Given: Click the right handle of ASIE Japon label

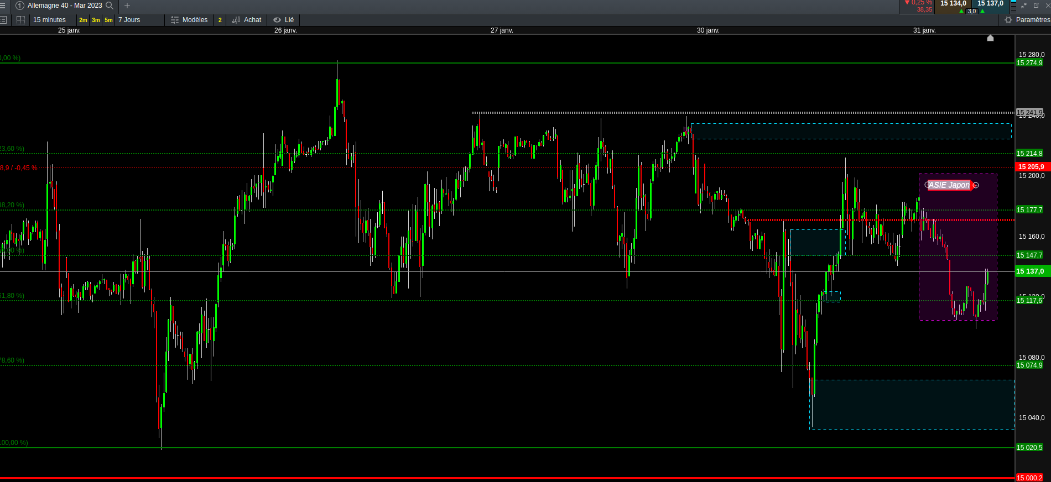Looking at the screenshot, I should pos(976,185).
